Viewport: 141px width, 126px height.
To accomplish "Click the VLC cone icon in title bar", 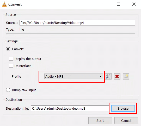I will [4, 4].
